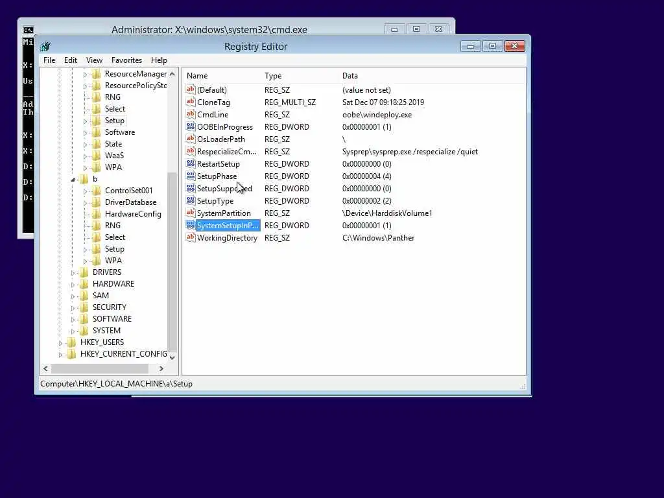The height and width of the screenshot is (498, 664).
Task: Expand HKEY_CURRENT_CONFIG
Action: click(60, 355)
